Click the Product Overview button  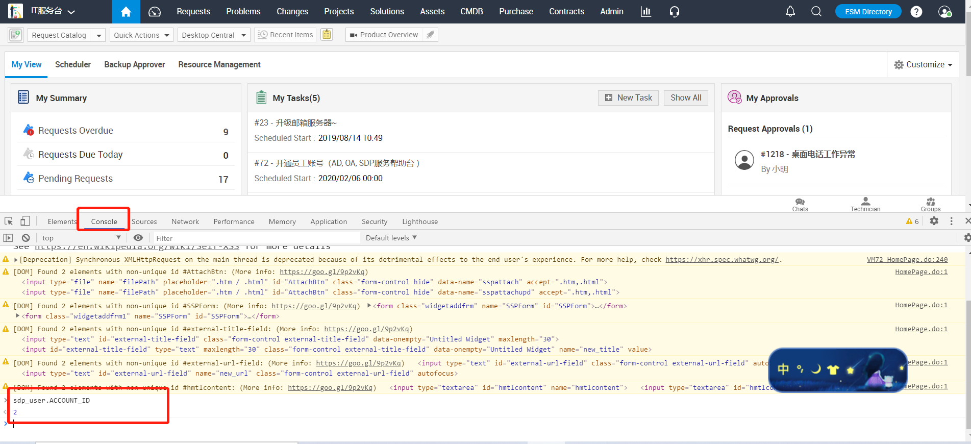(x=384, y=35)
